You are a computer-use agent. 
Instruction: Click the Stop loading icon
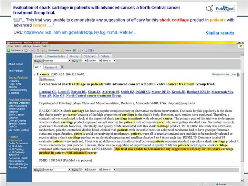coord(33,50)
